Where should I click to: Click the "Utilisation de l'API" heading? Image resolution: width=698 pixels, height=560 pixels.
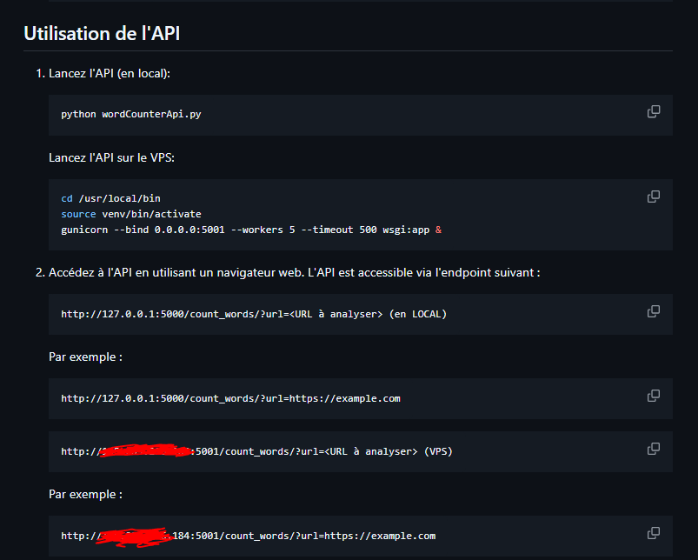pos(102,34)
